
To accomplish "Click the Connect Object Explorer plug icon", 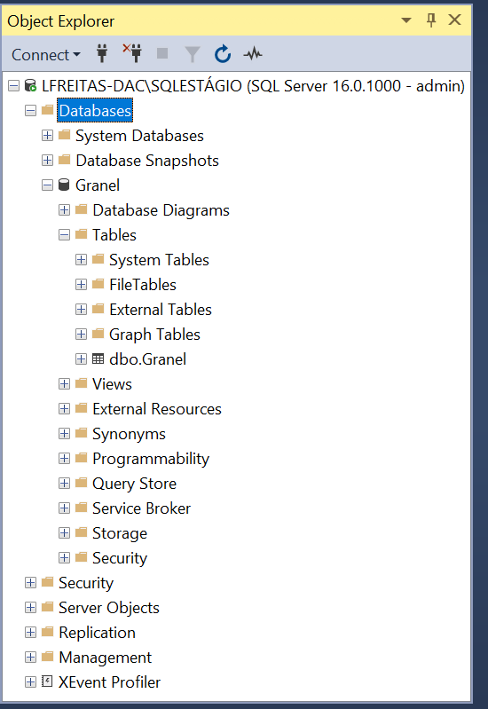I will pos(102,54).
